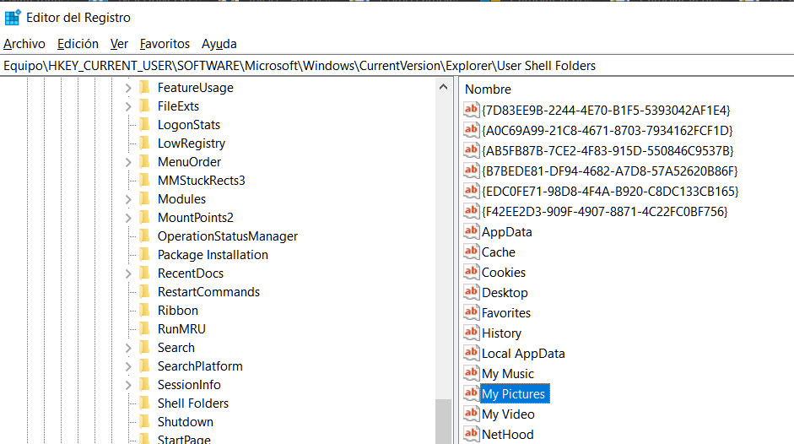794x444 pixels.
Task: Select the SessionInfo key label
Action: [189, 385]
